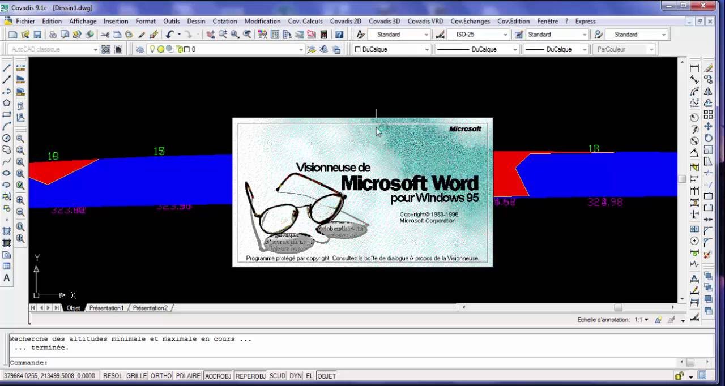
Task: Select the Array tool in modify toolbar
Action: 708,114
